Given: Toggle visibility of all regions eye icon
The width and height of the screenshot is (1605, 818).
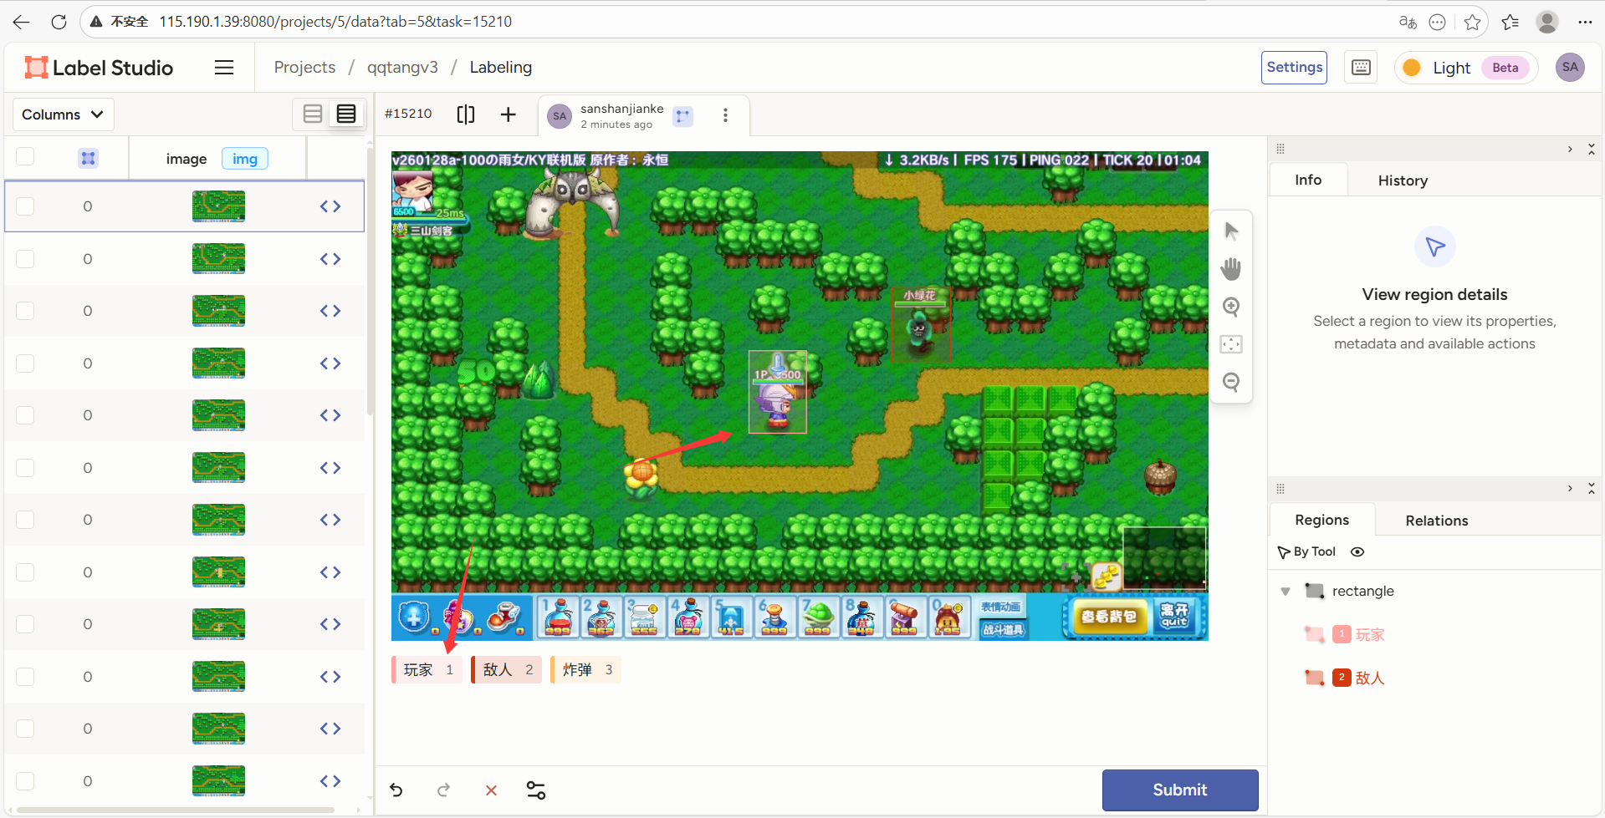Looking at the screenshot, I should 1357,551.
